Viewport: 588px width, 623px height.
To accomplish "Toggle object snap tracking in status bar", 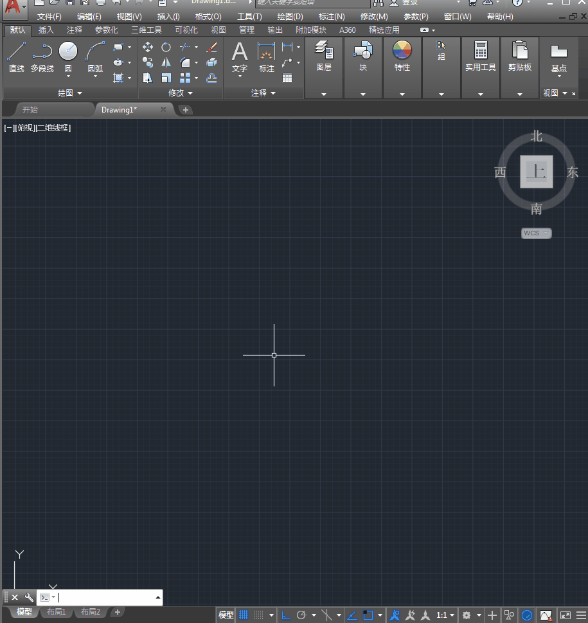I will tap(352, 615).
